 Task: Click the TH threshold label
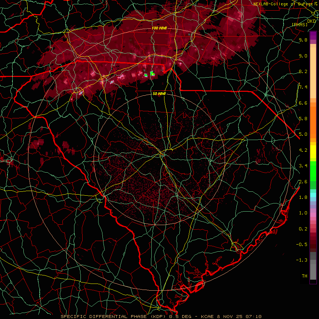tap(304, 276)
